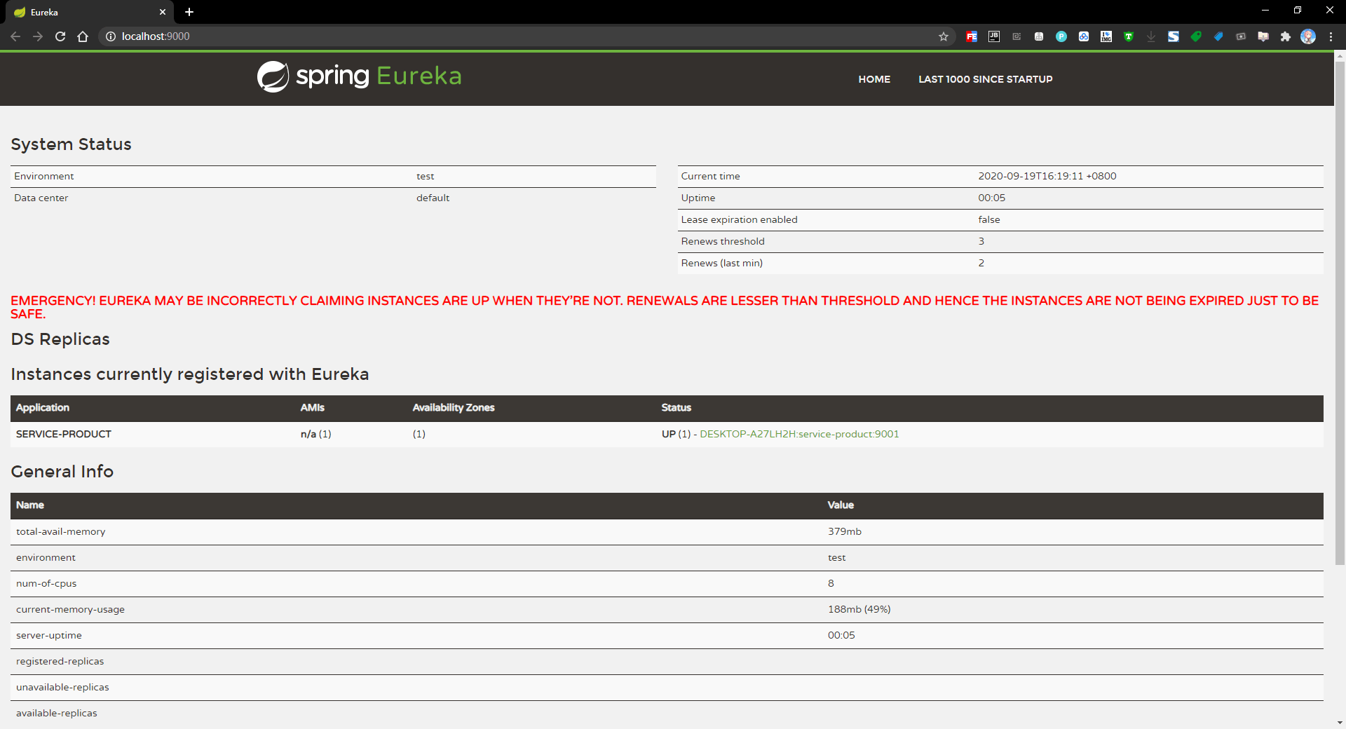
Task: Go forward in browser history
Action: tap(38, 36)
